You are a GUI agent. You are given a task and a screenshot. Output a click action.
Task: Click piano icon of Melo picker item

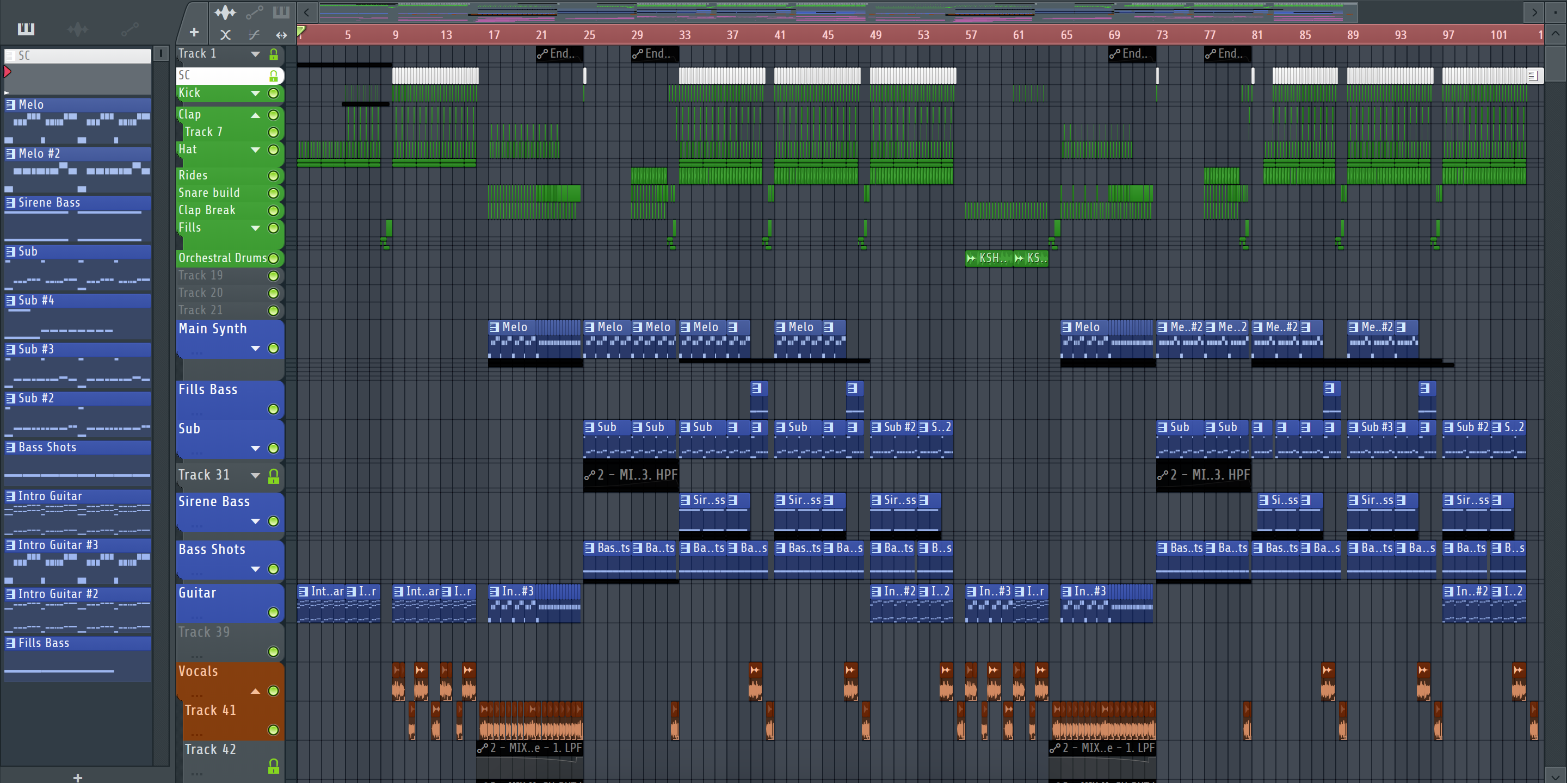(10, 104)
